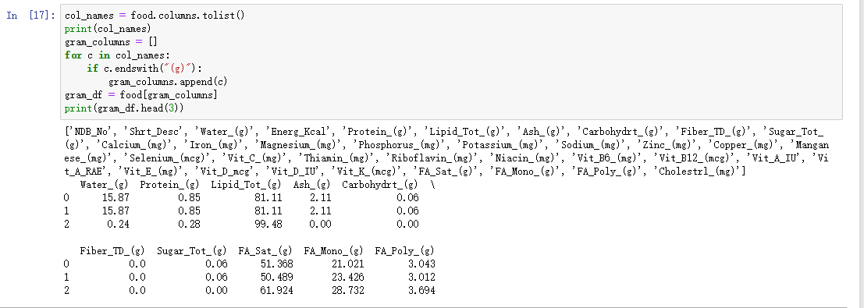This screenshot has width=864, height=308.
Task: Click the Water_(g) column header in output
Action: pyautogui.click(x=104, y=185)
